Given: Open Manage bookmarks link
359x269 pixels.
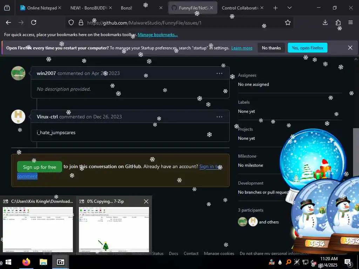Looking at the screenshot, I should click(158, 35).
